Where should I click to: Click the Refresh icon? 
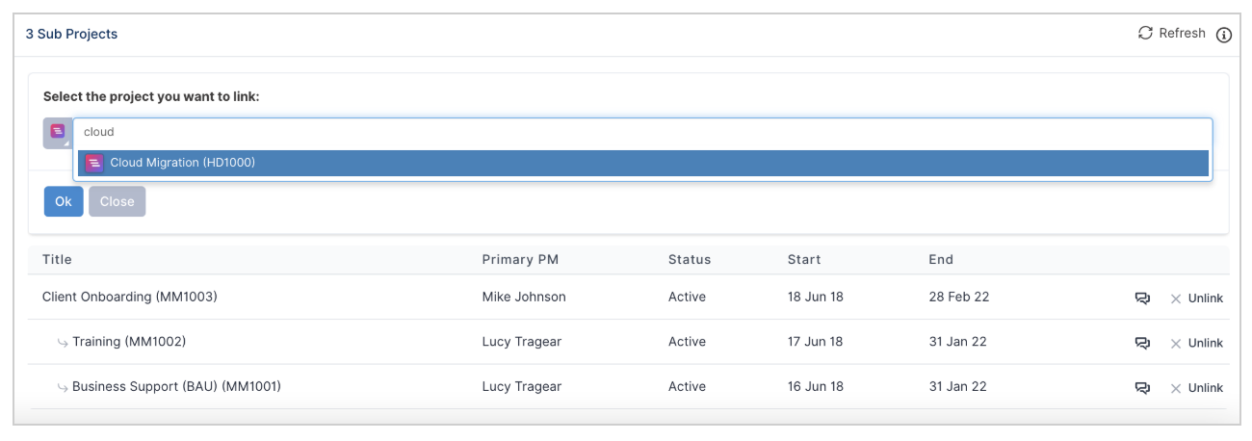point(1145,34)
